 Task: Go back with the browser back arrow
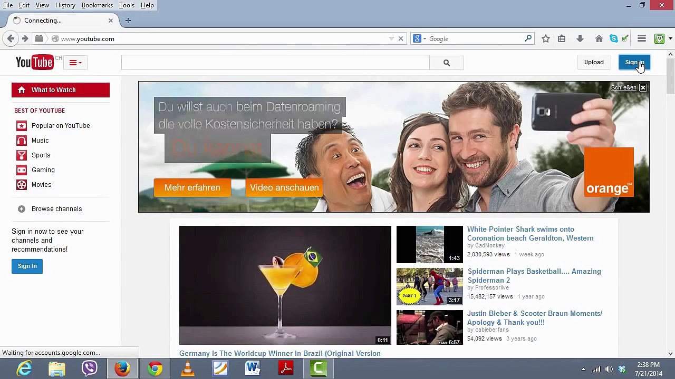11,38
